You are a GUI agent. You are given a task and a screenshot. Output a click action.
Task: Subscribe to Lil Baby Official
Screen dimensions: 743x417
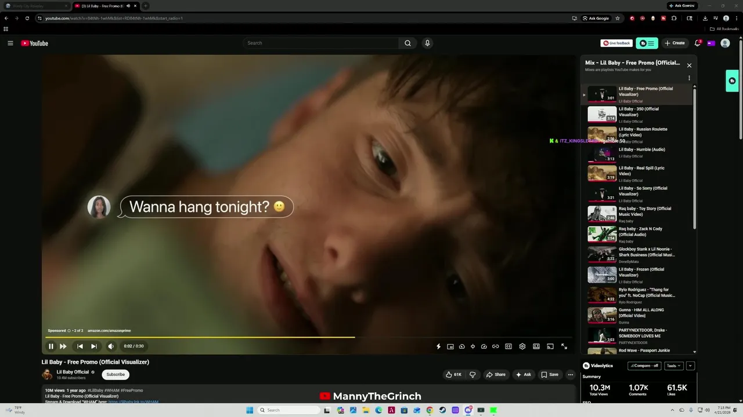[116, 374]
